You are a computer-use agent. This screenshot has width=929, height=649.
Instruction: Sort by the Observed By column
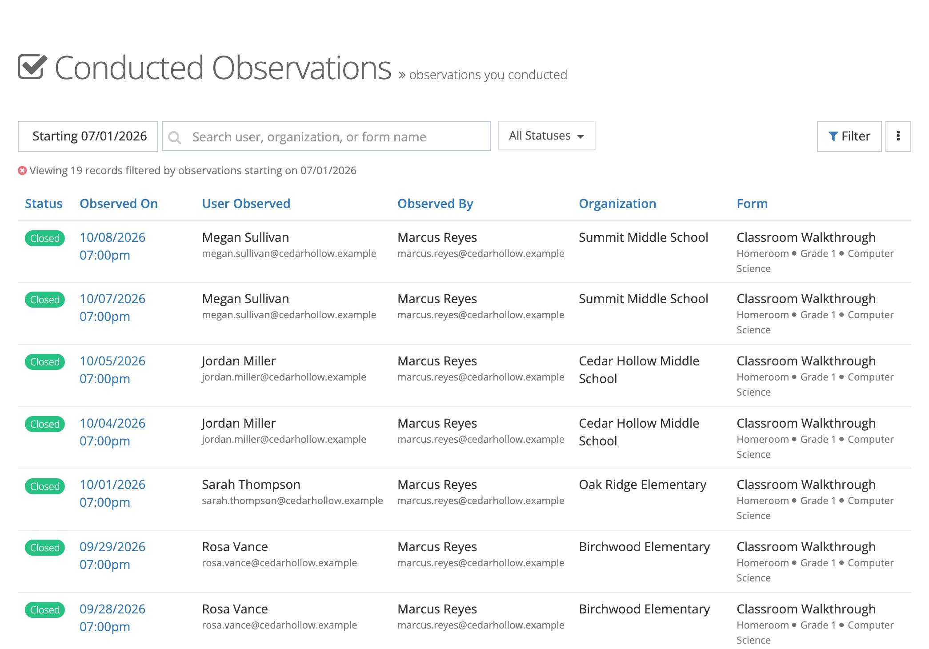[x=435, y=204]
